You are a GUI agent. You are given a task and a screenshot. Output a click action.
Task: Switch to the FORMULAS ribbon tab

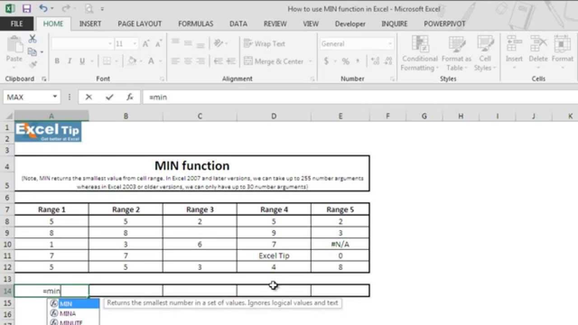196,23
